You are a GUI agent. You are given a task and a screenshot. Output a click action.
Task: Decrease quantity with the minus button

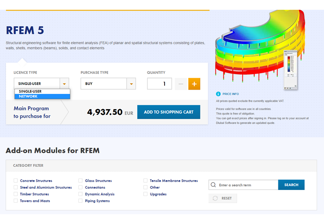[x=181, y=84]
